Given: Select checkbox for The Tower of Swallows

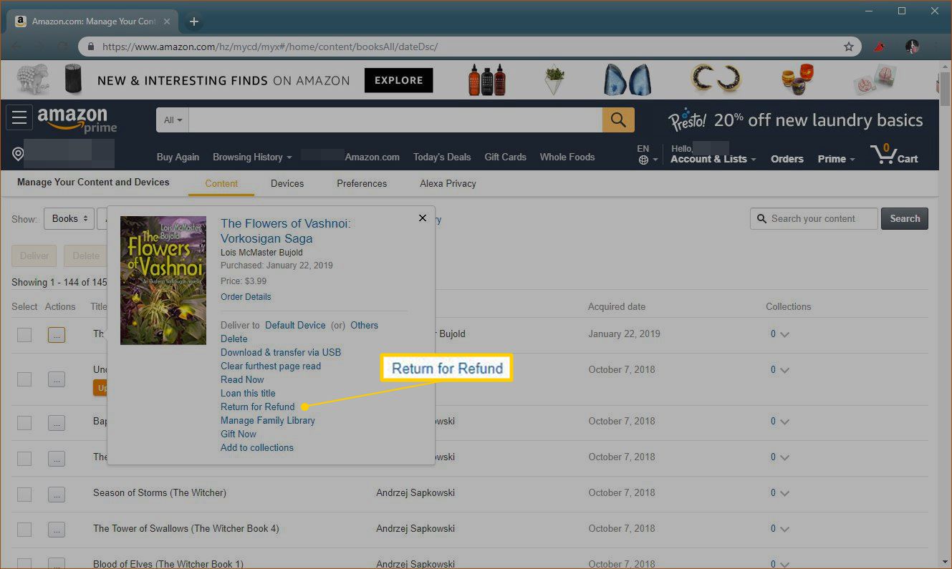Looking at the screenshot, I should coord(24,530).
